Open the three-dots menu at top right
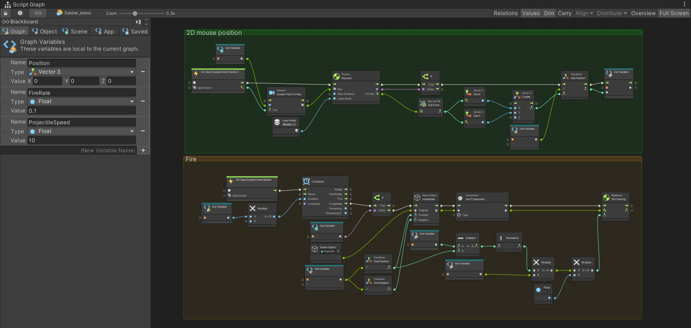This screenshot has width=691, height=328. tap(685, 4)
